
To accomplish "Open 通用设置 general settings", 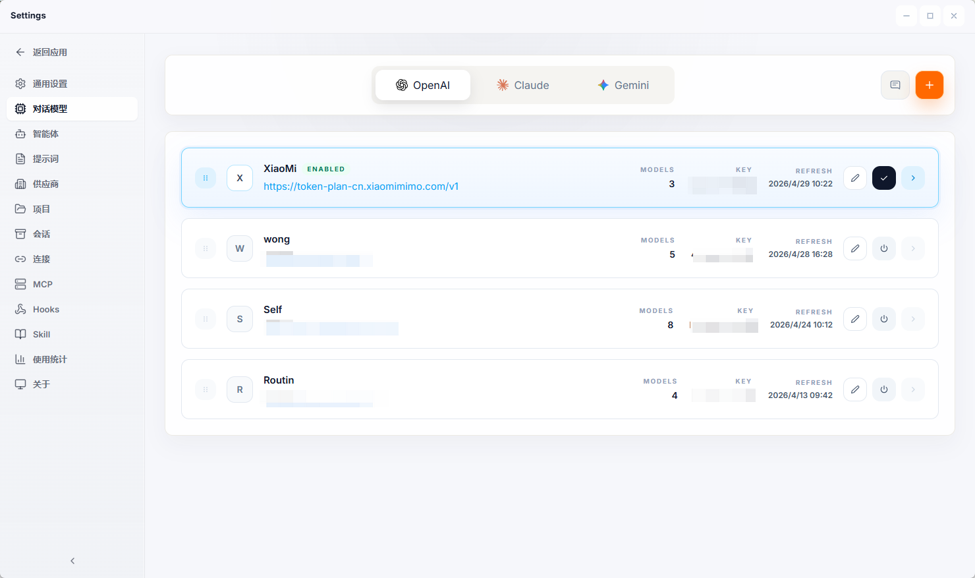I will [x=72, y=84].
